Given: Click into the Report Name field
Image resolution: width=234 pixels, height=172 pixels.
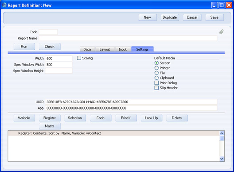Looking at the screenshot, I should pyautogui.click(x=128, y=38).
